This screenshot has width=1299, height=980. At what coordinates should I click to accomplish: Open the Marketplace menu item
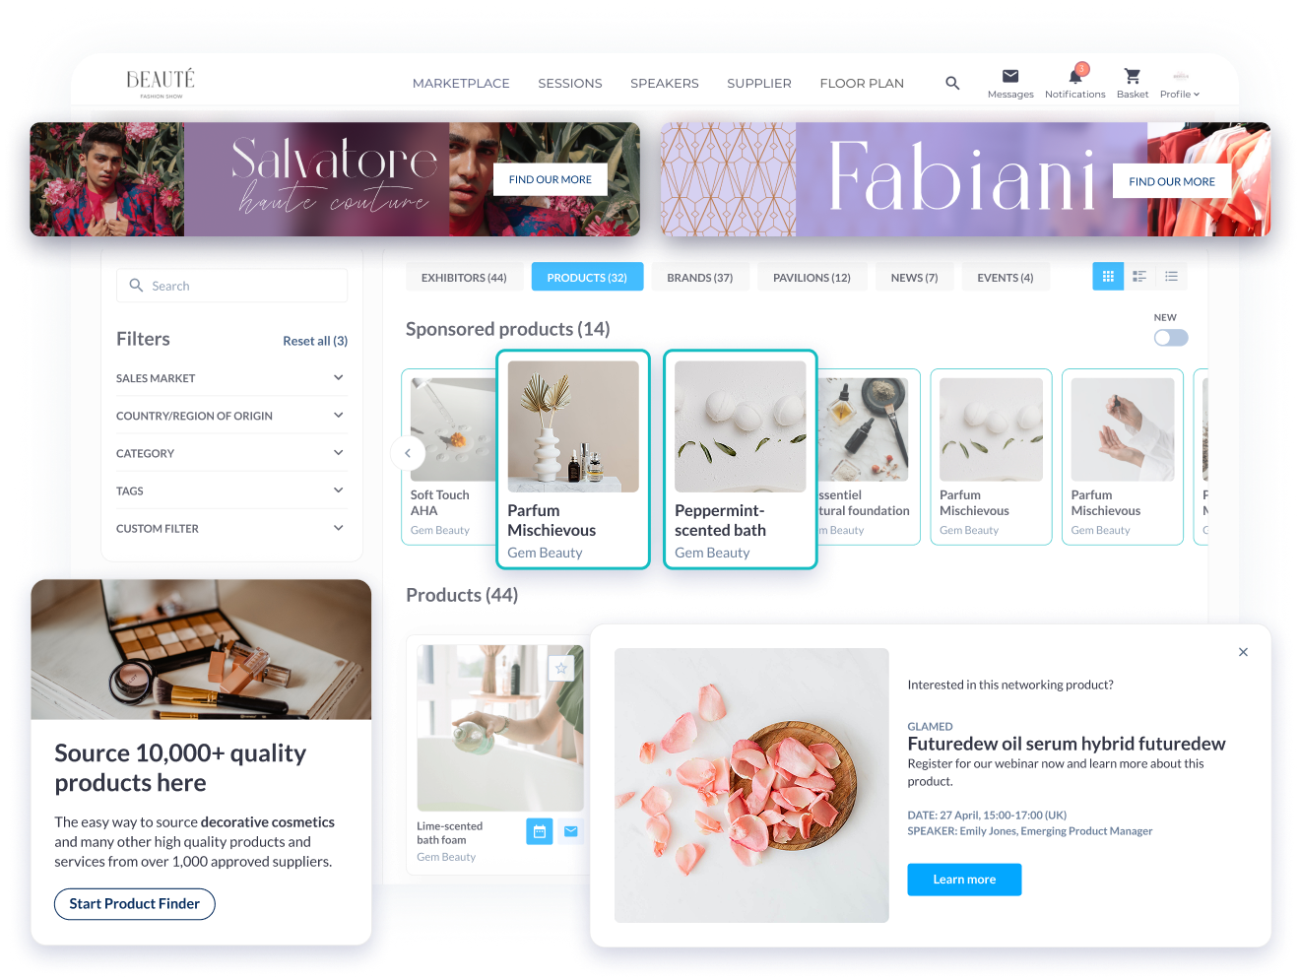pos(461,84)
